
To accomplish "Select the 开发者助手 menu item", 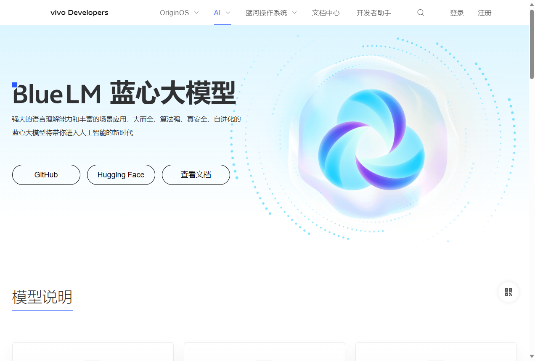I will click(x=373, y=13).
